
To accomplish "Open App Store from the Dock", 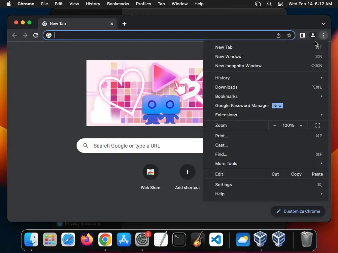I will tap(124, 239).
